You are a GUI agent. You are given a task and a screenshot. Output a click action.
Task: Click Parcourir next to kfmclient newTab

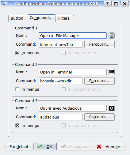99,44
